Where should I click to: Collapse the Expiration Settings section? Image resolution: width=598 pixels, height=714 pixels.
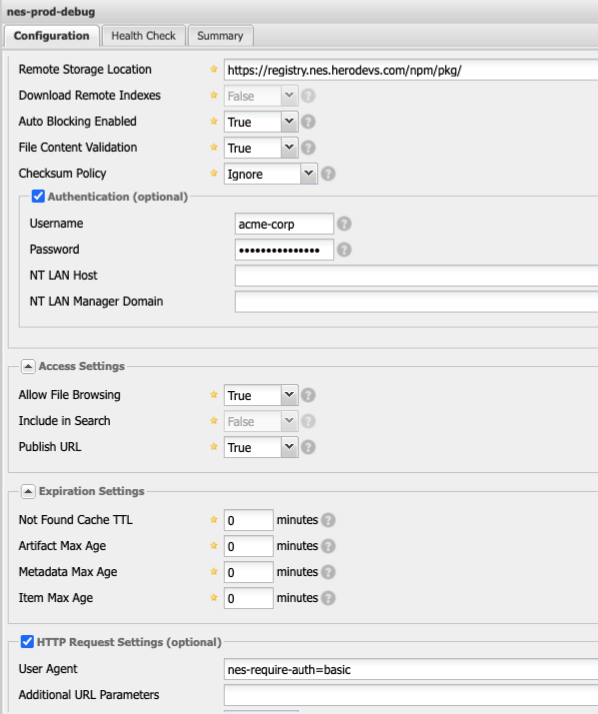click(29, 491)
